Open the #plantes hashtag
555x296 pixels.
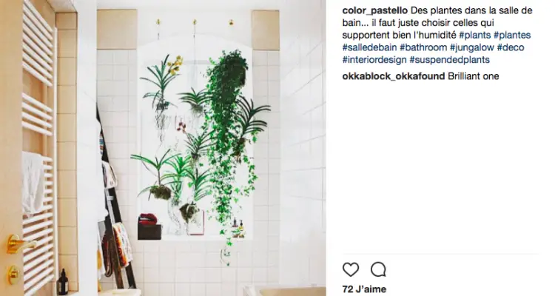tap(512, 35)
